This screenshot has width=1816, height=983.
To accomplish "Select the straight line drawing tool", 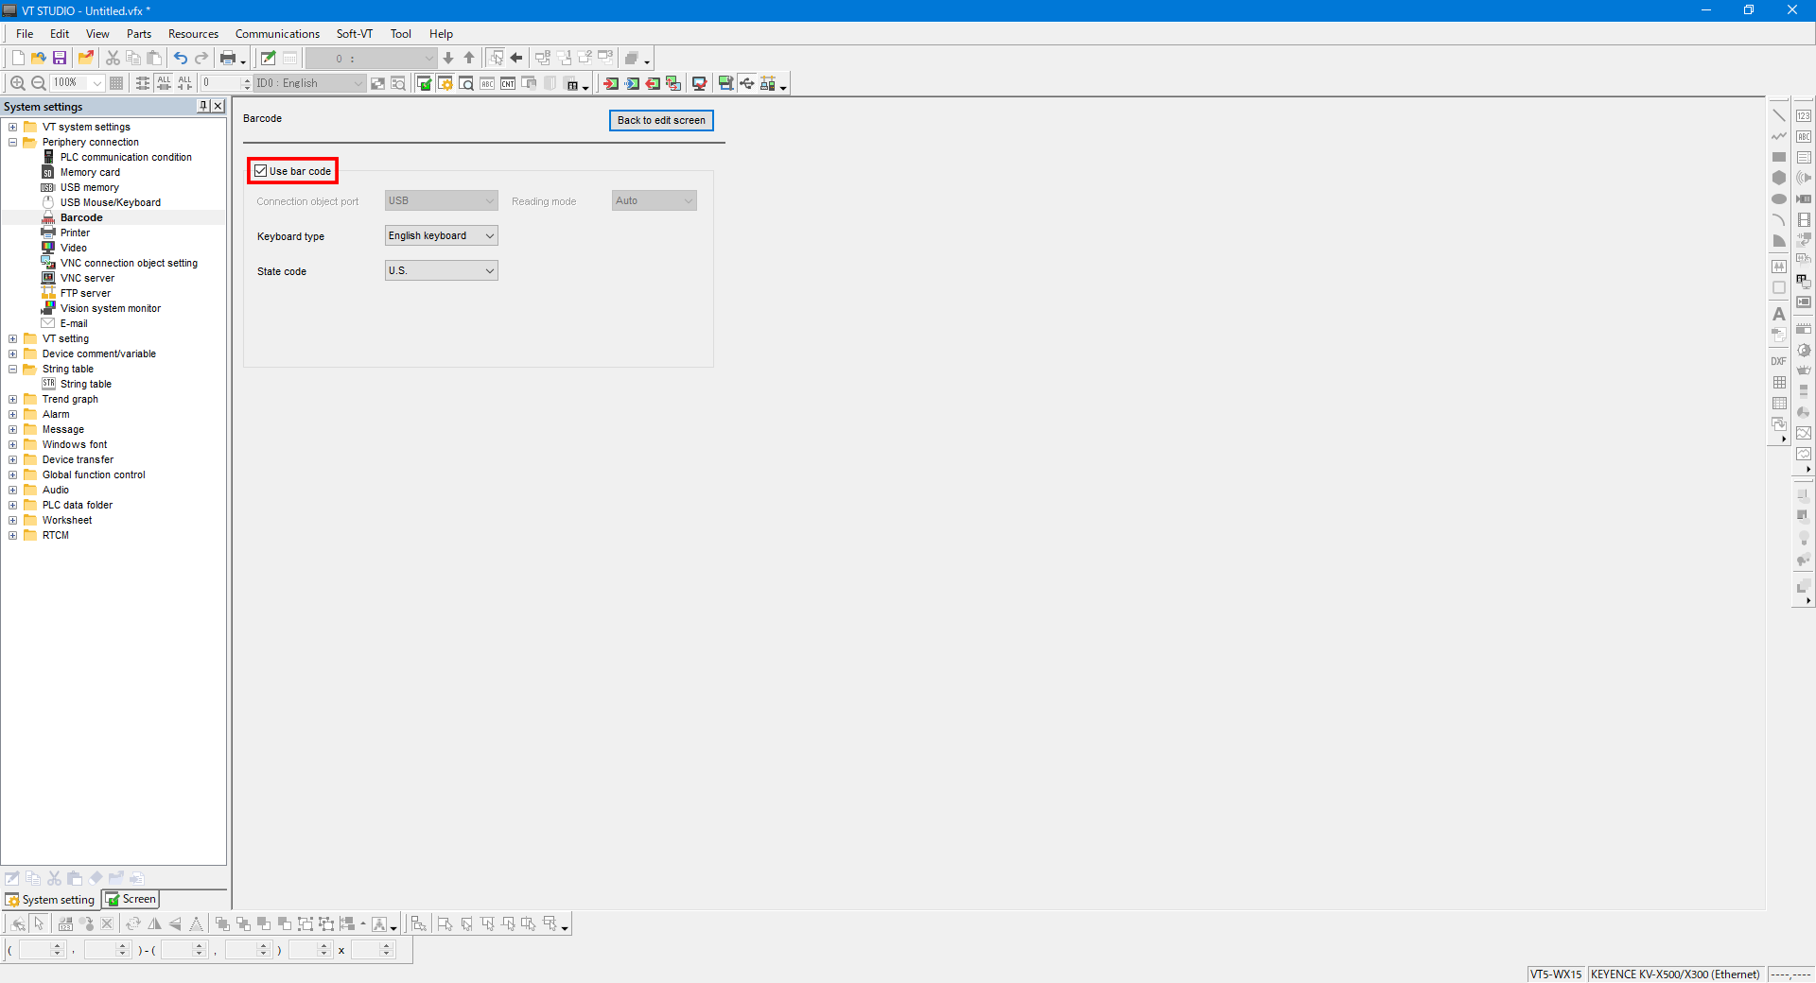I will (1778, 115).
